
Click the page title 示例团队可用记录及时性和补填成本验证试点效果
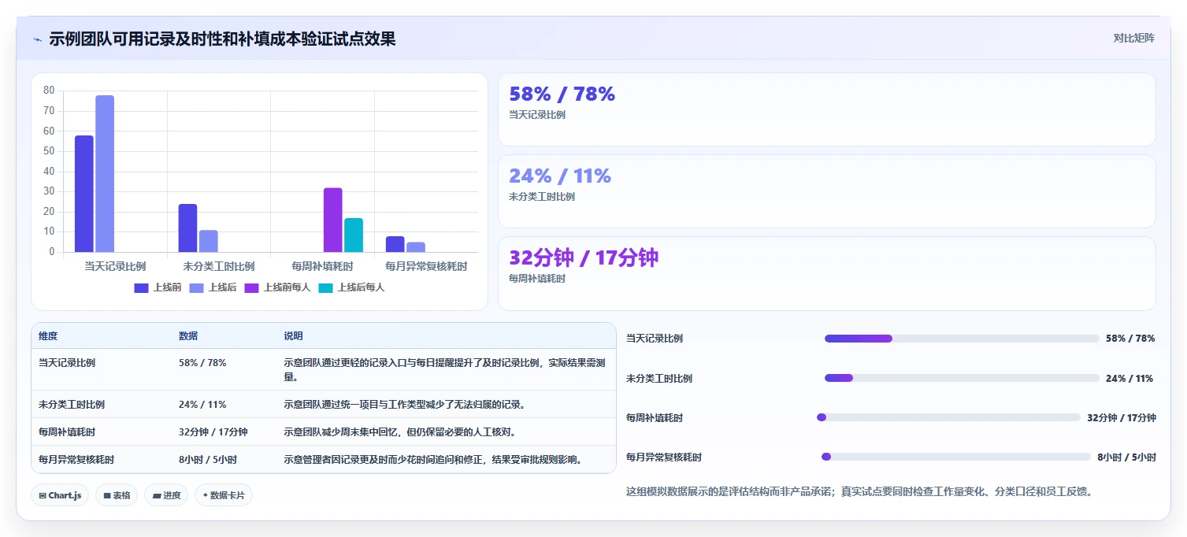222,39
